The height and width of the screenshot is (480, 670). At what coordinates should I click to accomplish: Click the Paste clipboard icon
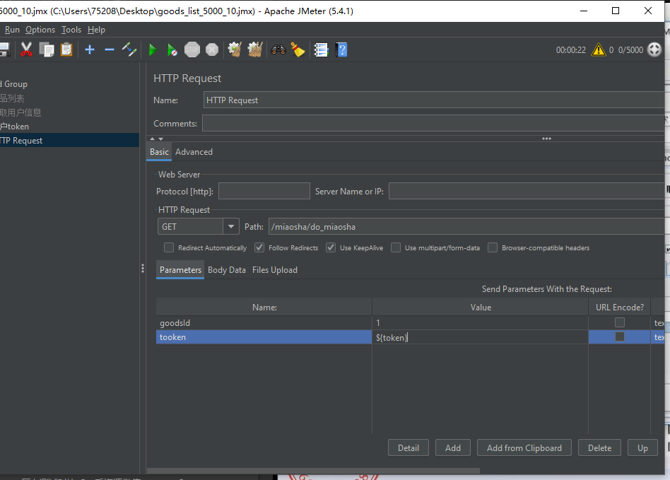[66, 49]
